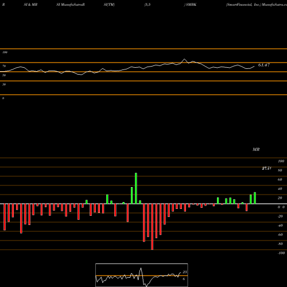
Task: Click the SI & MR header text
Action: pyautogui.click(x=30, y=5)
